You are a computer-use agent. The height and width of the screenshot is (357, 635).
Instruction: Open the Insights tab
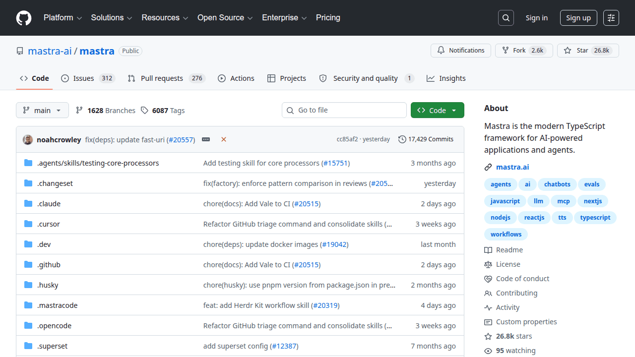pos(446,78)
